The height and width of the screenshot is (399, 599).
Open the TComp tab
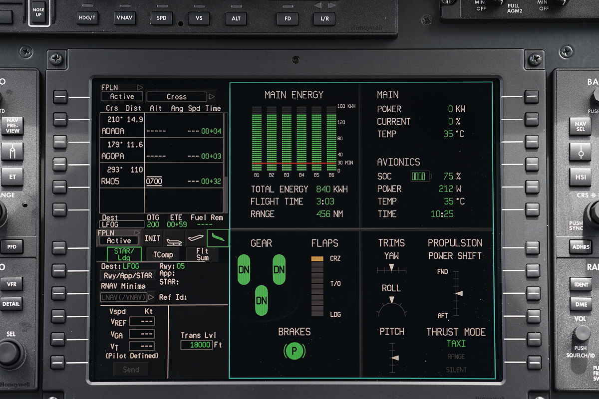coord(163,254)
